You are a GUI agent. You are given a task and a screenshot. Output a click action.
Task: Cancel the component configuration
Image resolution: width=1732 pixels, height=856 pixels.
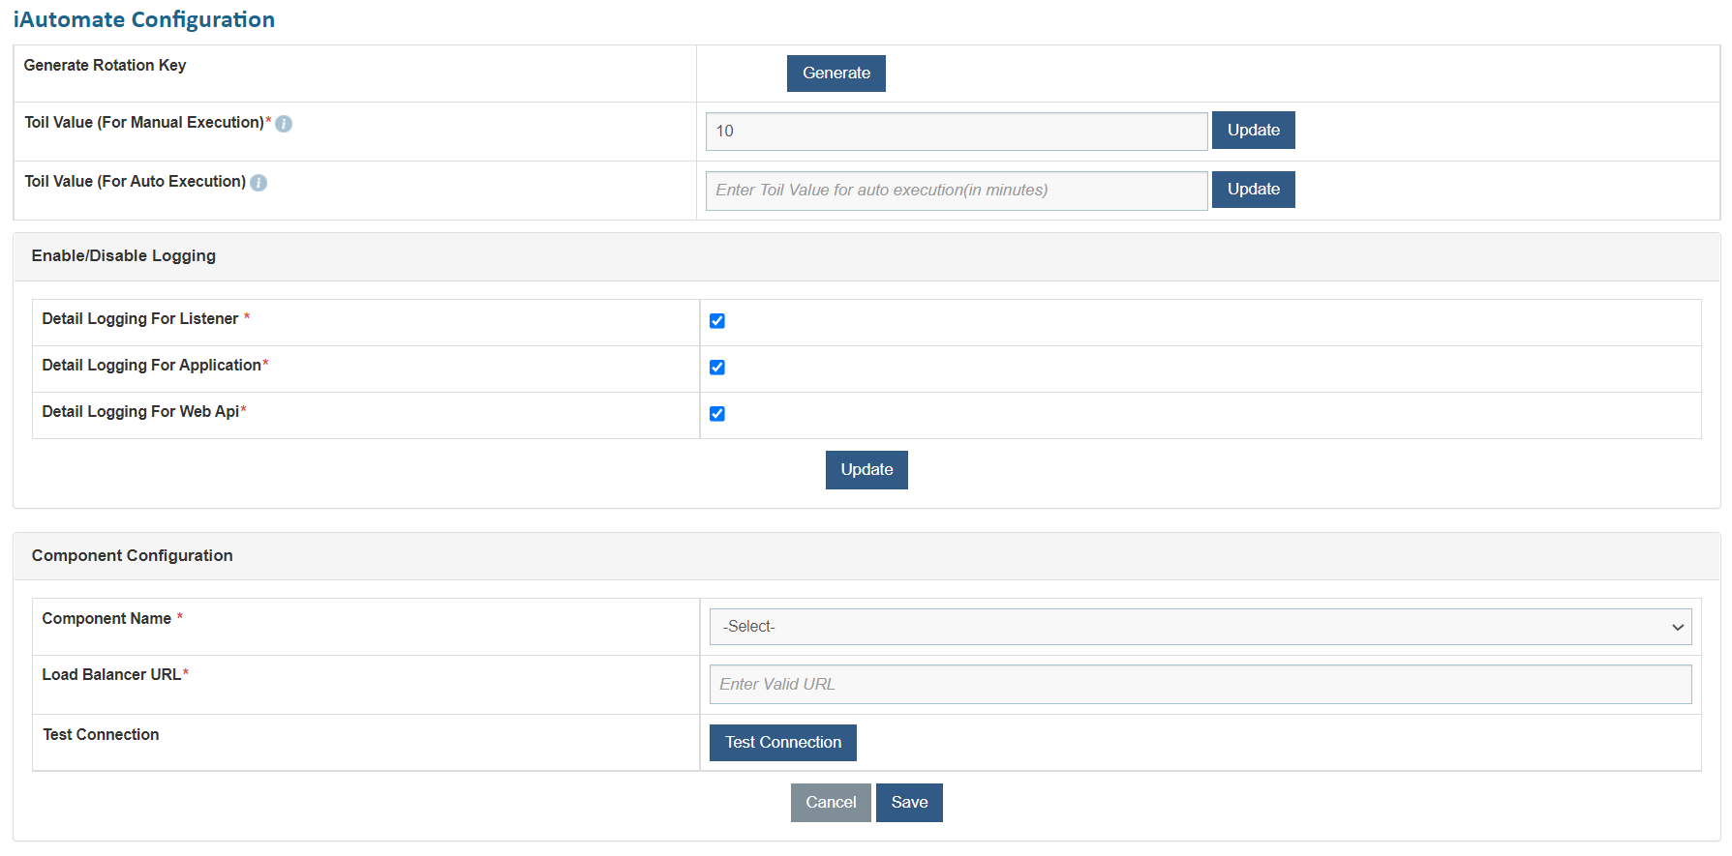coord(831,803)
